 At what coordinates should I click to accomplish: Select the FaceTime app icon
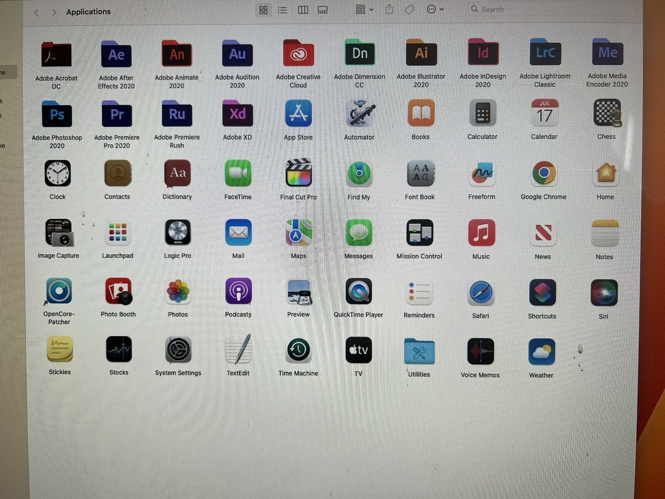[238, 173]
